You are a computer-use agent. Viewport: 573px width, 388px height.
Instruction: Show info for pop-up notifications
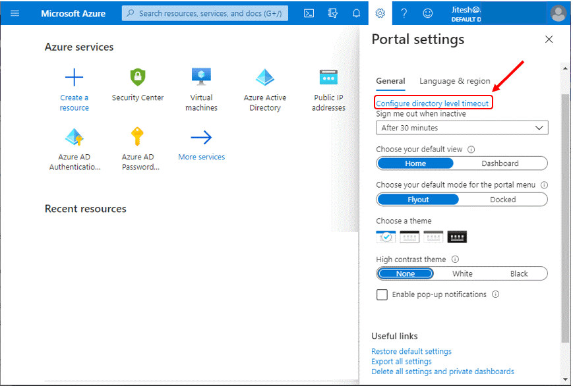point(496,295)
